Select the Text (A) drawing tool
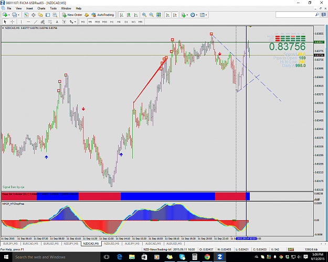 57,21
